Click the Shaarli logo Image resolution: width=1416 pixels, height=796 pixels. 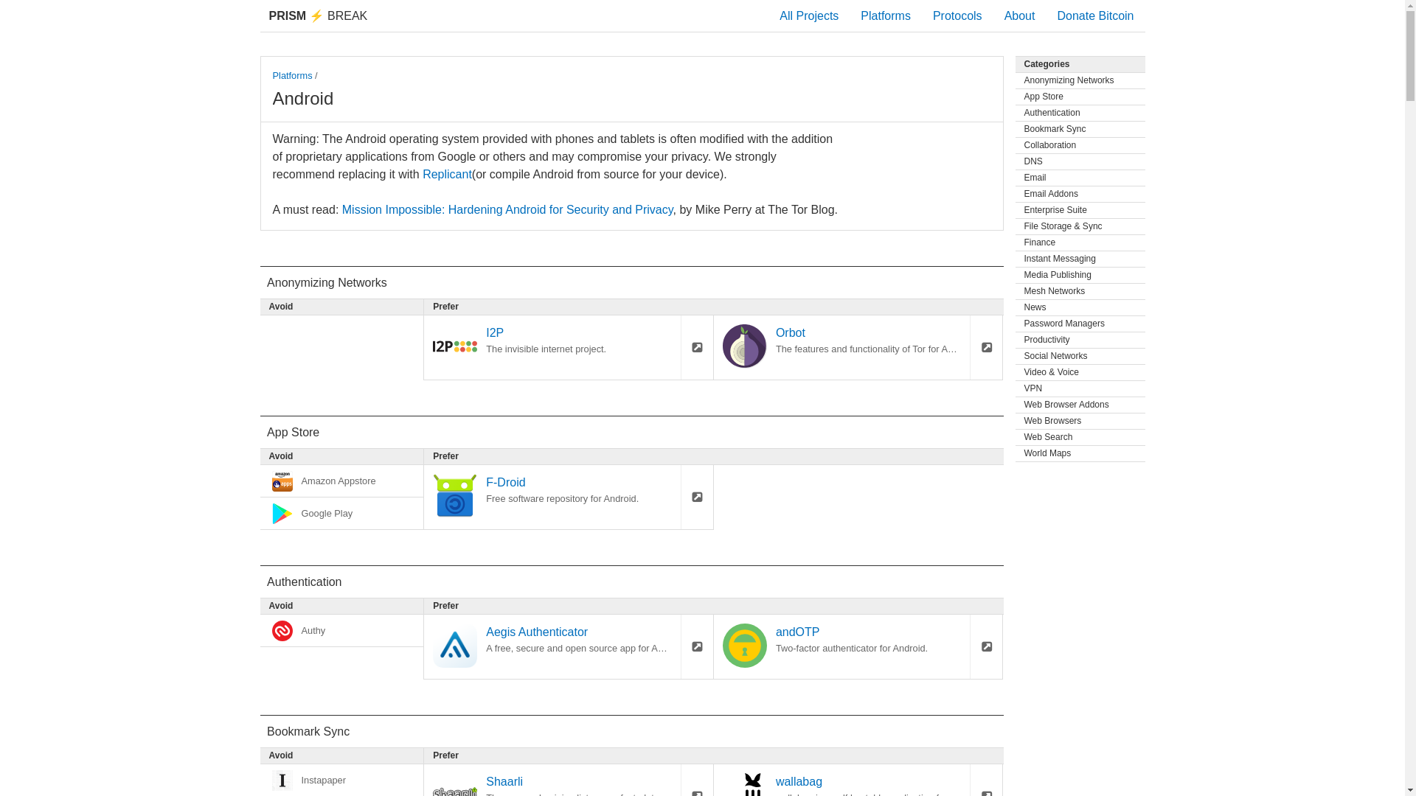(x=454, y=792)
